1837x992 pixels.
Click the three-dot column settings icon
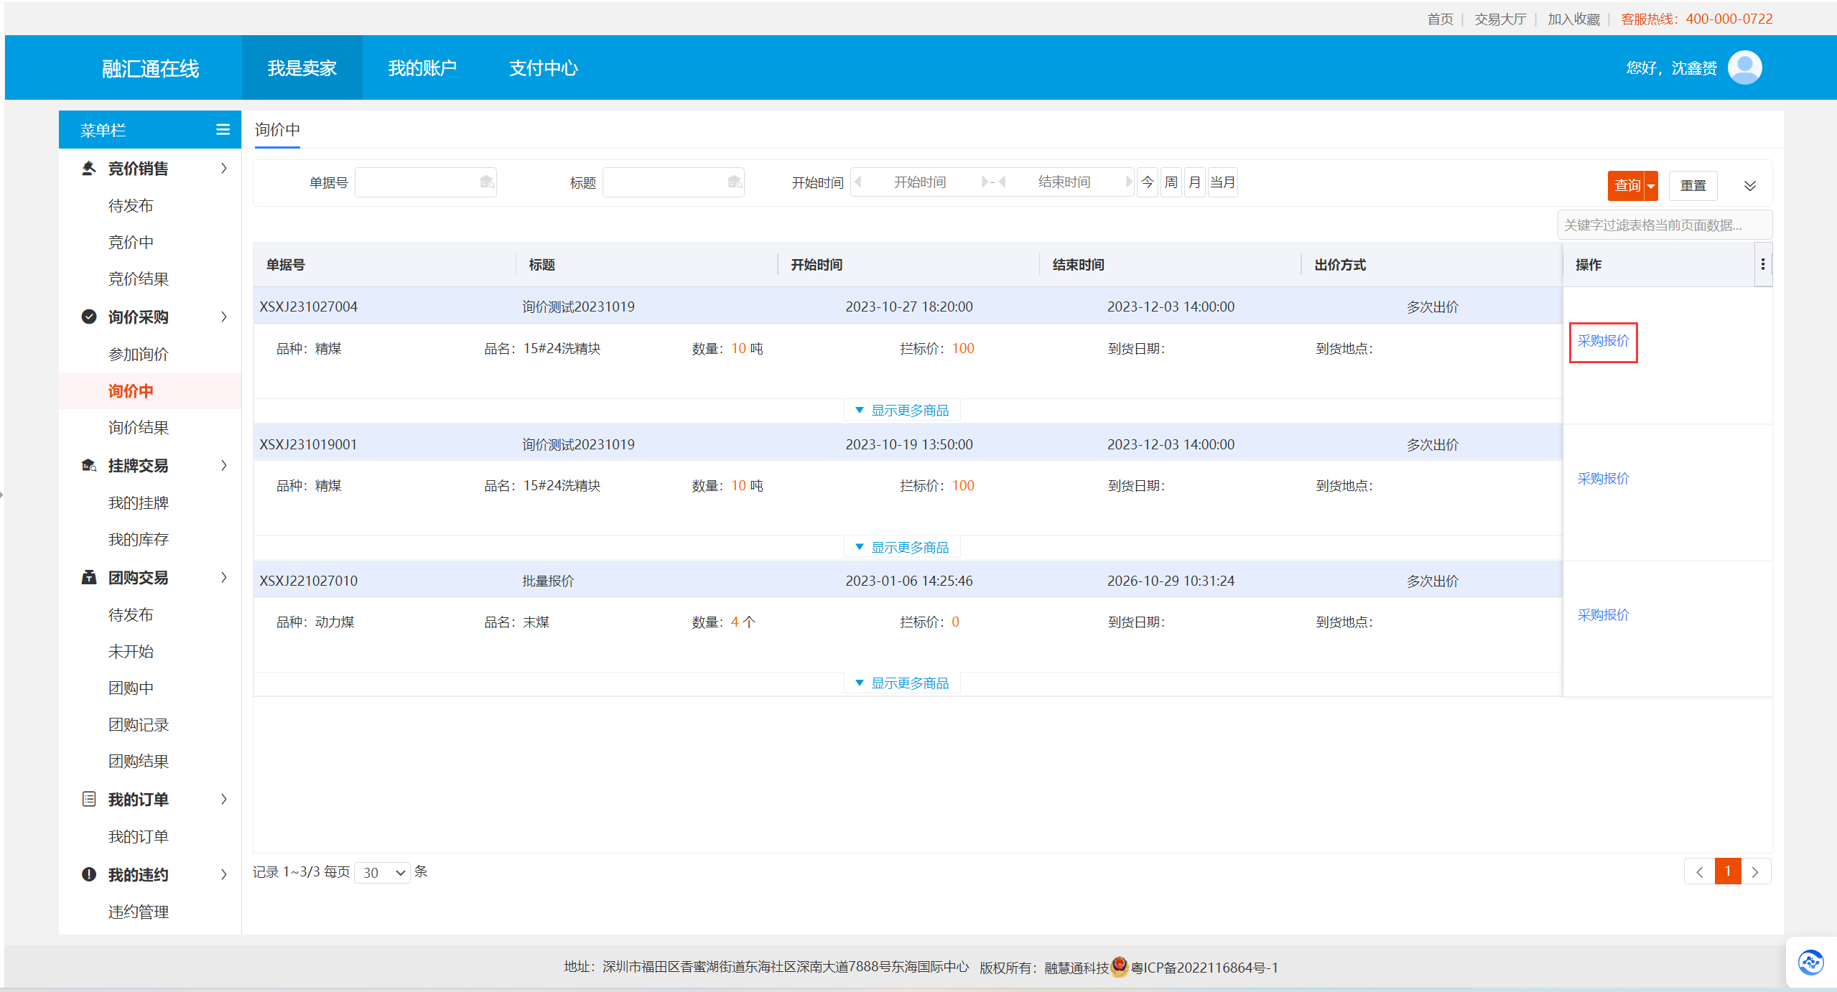pyautogui.click(x=1762, y=265)
